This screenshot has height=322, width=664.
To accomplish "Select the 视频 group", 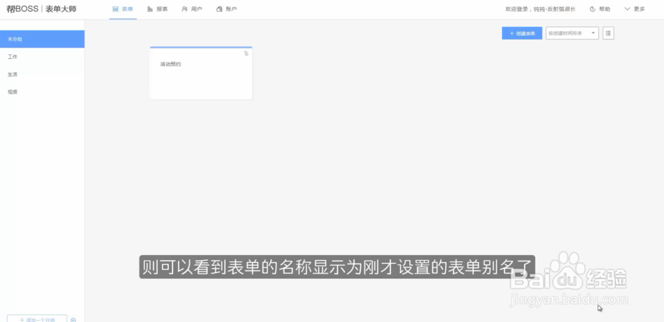I will pyautogui.click(x=42, y=91).
